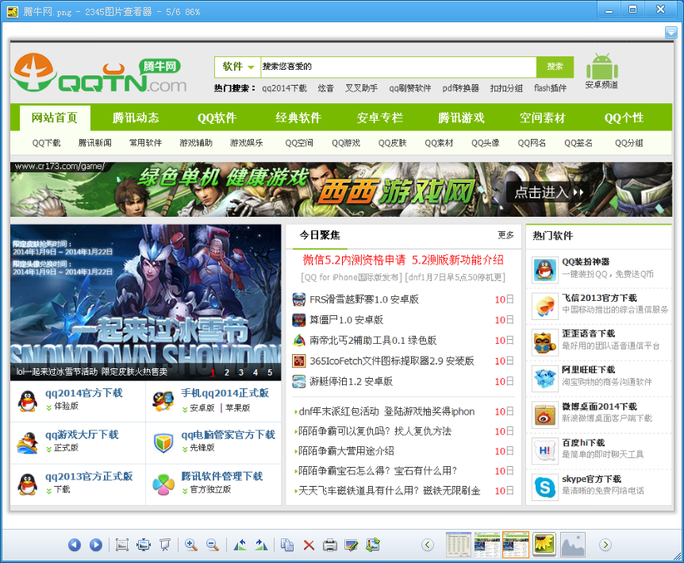Fit the image to the window

tap(144, 545)
